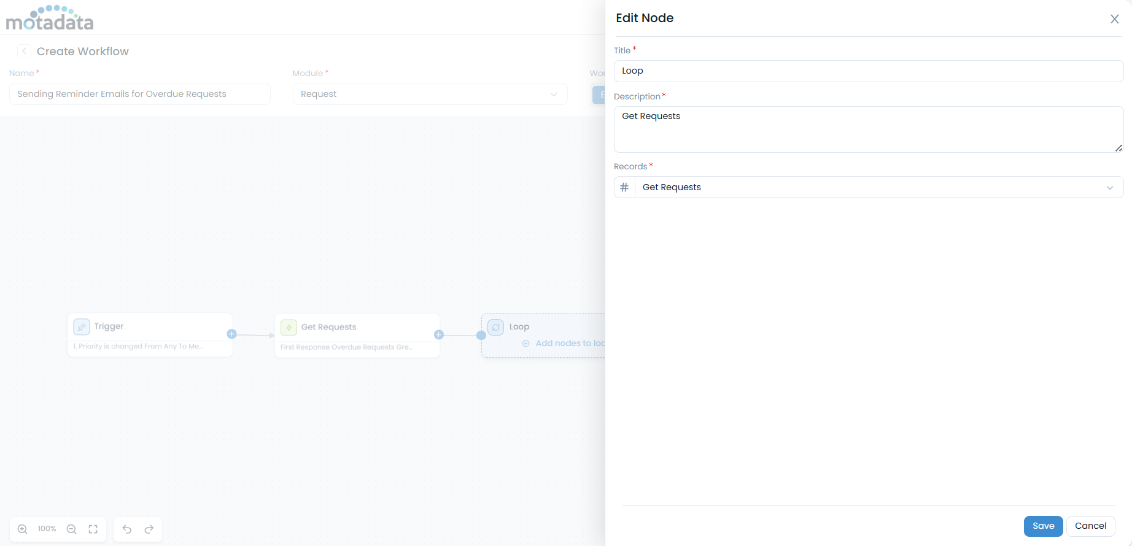Click the Title input field
Viewport: 1132px width, 546px height.
pos(868,71)
